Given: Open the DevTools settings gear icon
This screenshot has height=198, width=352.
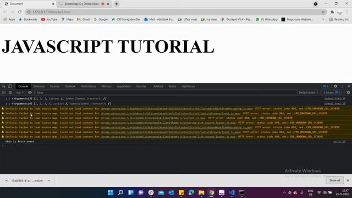Looking at the screenshot, I should [x=335, y=86].
